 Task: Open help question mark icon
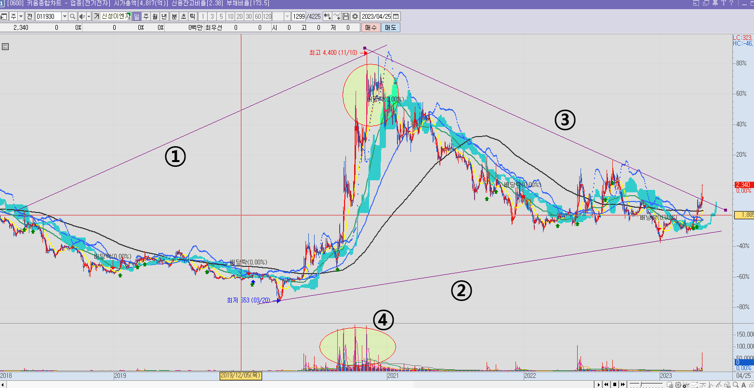click(x=731, y=3)
